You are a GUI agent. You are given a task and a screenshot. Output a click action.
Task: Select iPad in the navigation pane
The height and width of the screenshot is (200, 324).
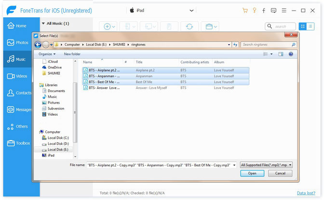pos(48,155)
